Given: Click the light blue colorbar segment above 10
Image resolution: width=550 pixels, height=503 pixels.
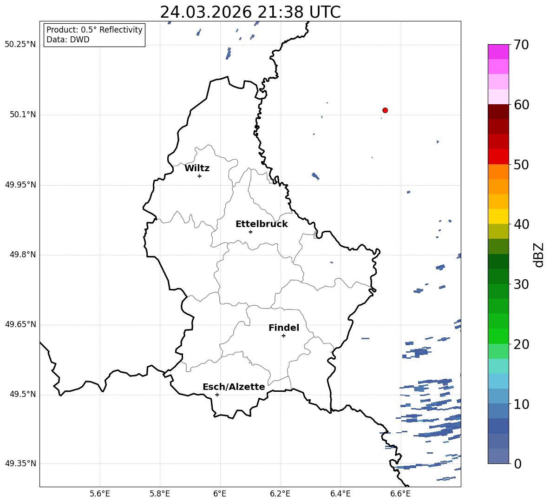Looking at the screenshot, I should (498, 396).
